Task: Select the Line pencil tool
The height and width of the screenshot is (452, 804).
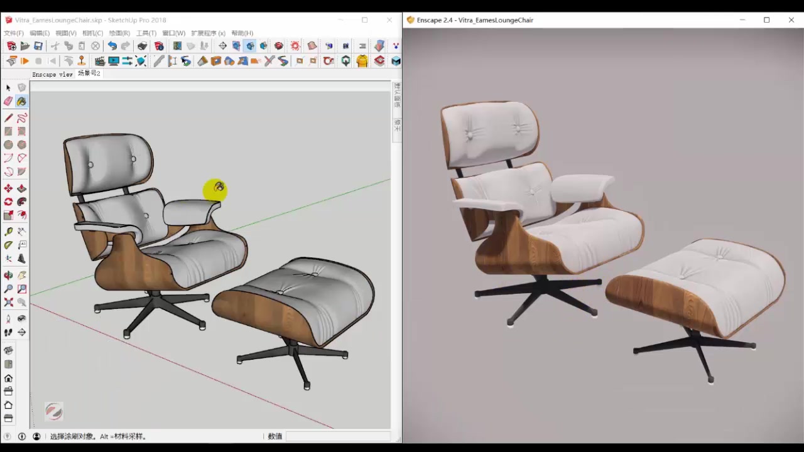Action: click(8, 118)
